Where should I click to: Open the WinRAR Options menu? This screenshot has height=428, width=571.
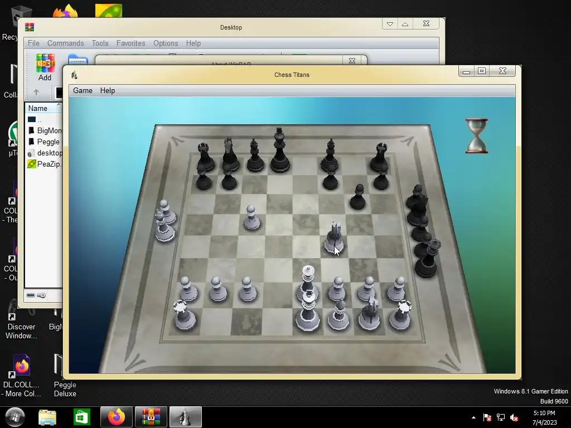166,43
